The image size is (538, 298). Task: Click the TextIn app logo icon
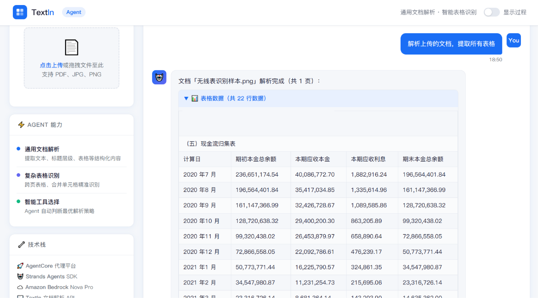point(20,12)
